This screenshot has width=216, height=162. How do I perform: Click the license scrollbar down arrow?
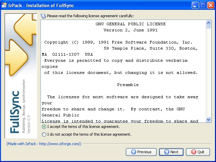pyautogui.click(x=209, y=119)
